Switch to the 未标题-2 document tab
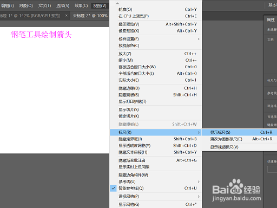Viewport: 277px width, 208px height. (90, 16)
